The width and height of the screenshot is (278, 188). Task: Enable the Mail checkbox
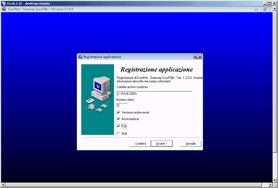(x=118, y=134)
